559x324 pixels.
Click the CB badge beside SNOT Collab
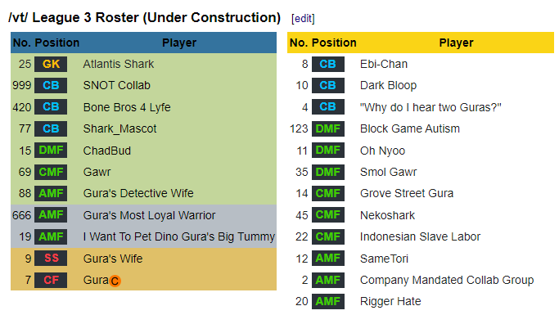click(51, 86)
